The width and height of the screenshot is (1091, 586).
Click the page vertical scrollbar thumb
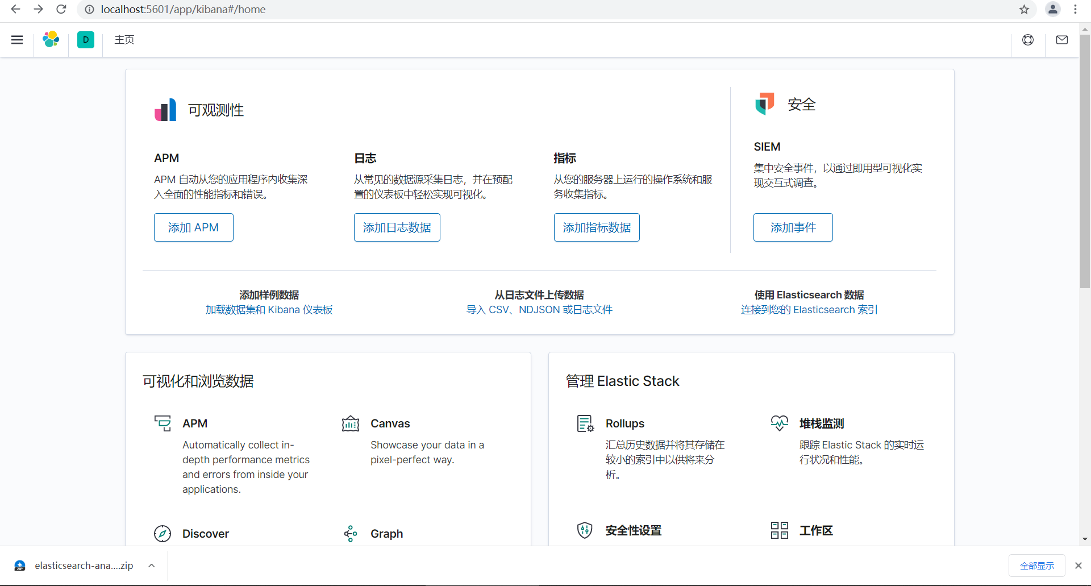[1085, 162]
